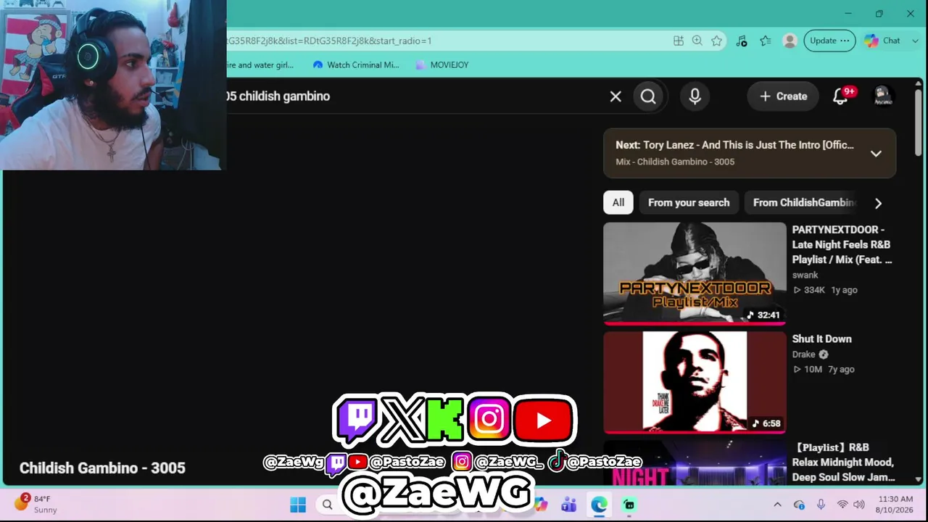Open the volume speaker tray icon

[859, 505]
